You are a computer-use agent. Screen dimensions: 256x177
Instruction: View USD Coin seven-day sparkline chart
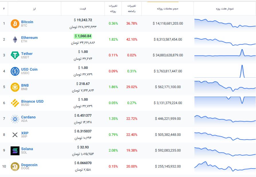[x=225, y=71]
